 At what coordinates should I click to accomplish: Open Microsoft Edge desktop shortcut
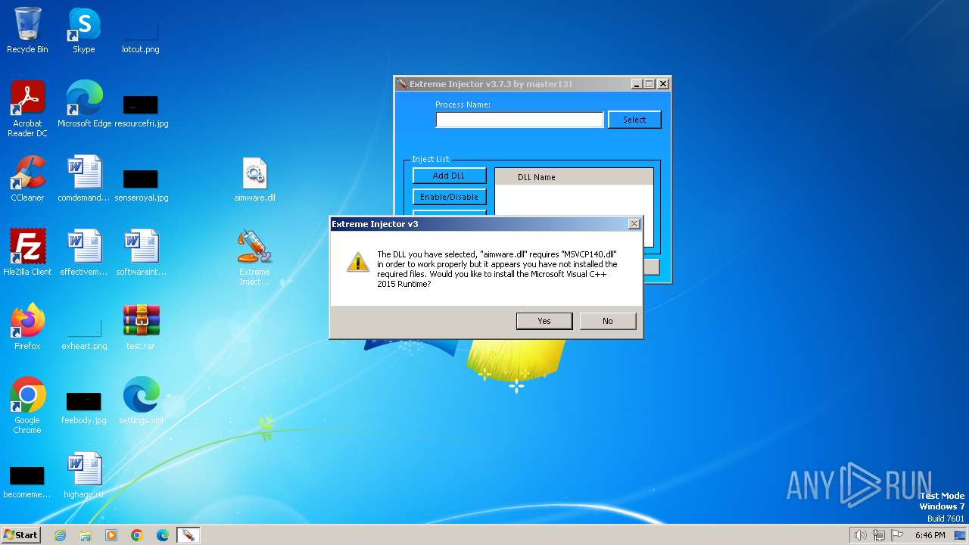(x=84, y=104)
